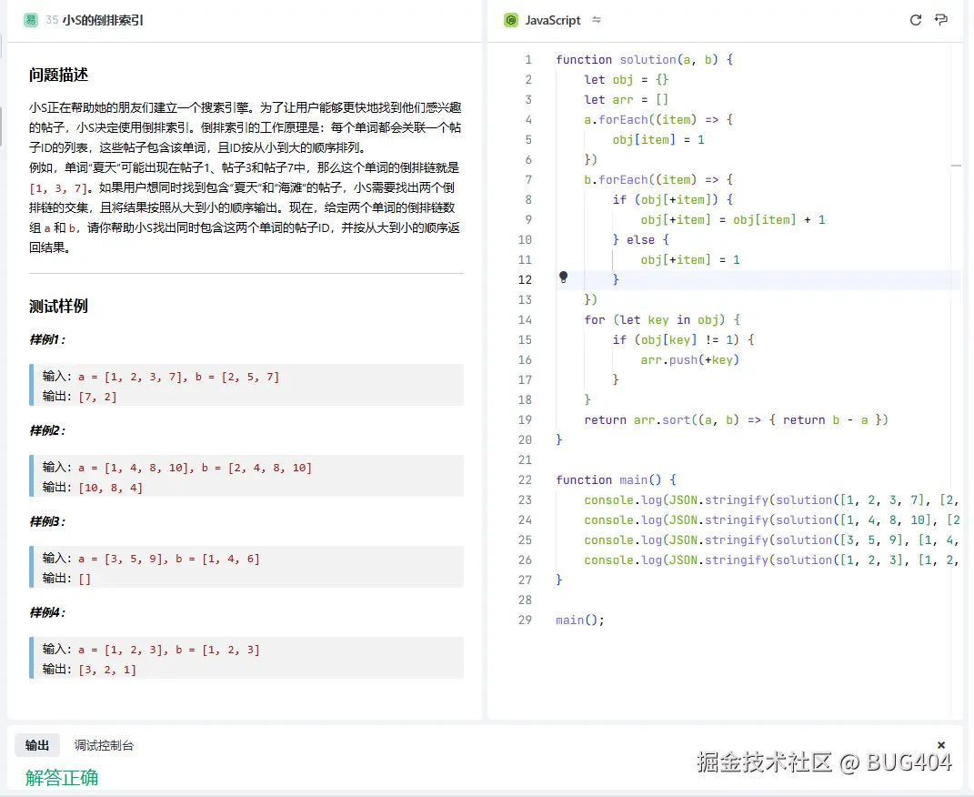Click the gutter next to line 19
The height and width of the screenshot is (797, 974).
(x=563, y=419)
